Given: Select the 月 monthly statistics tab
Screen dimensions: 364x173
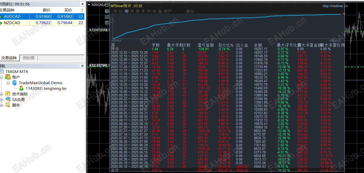Looking at the screenshot, I should pyautogui.click(x=132, y=11).
